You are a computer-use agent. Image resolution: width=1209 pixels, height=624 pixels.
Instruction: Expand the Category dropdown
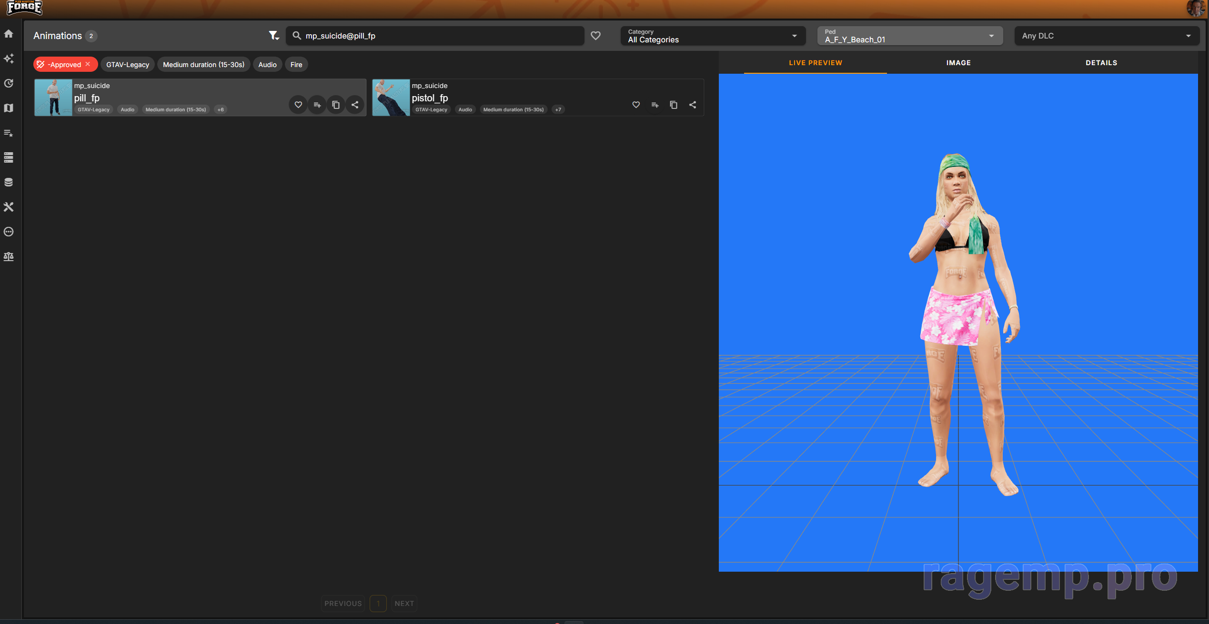[713, 36]
